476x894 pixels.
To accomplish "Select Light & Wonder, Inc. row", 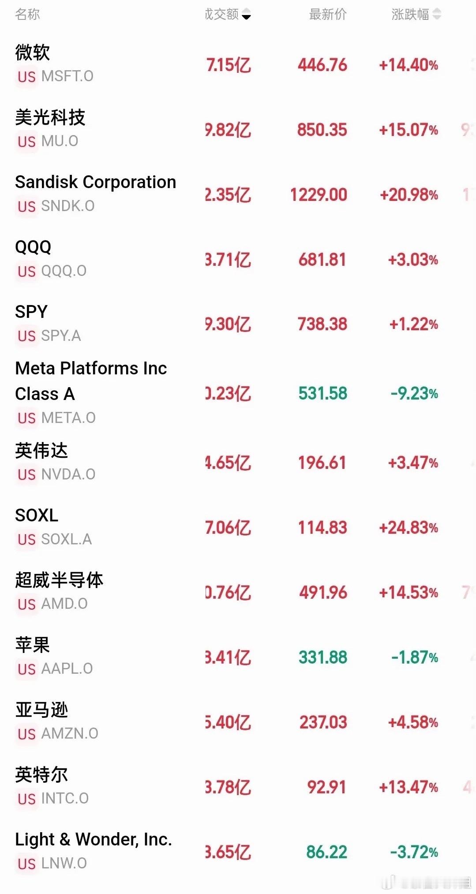I will click(238, 852).
